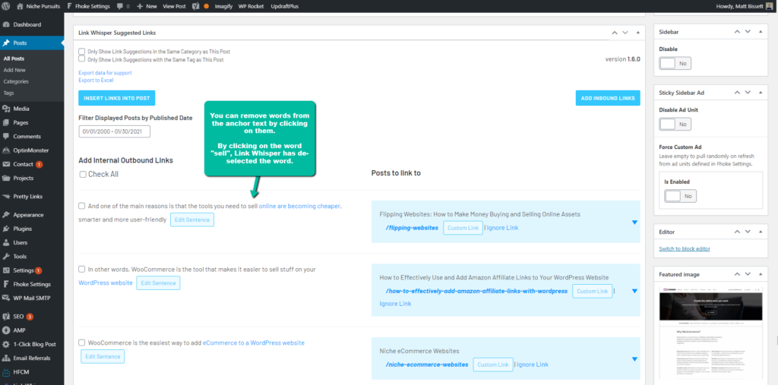This screenshot has height=385, width=778.
Task: Click the Comments icon in sidebar menu
Action: click(6, 137)
